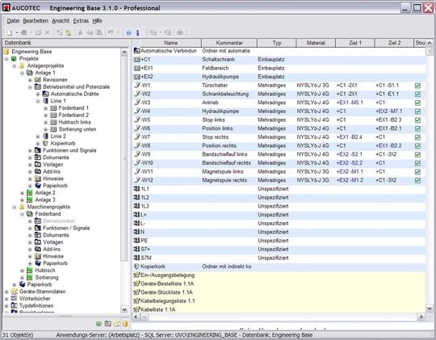This screenshot has width=436, height=340.
Task: Toggle the checkbox in the -W3 row
Action: pos(417,103)
